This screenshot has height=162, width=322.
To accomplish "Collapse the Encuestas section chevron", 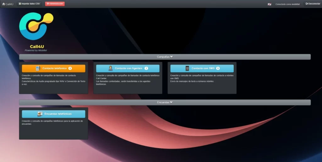I will [171, 102].
